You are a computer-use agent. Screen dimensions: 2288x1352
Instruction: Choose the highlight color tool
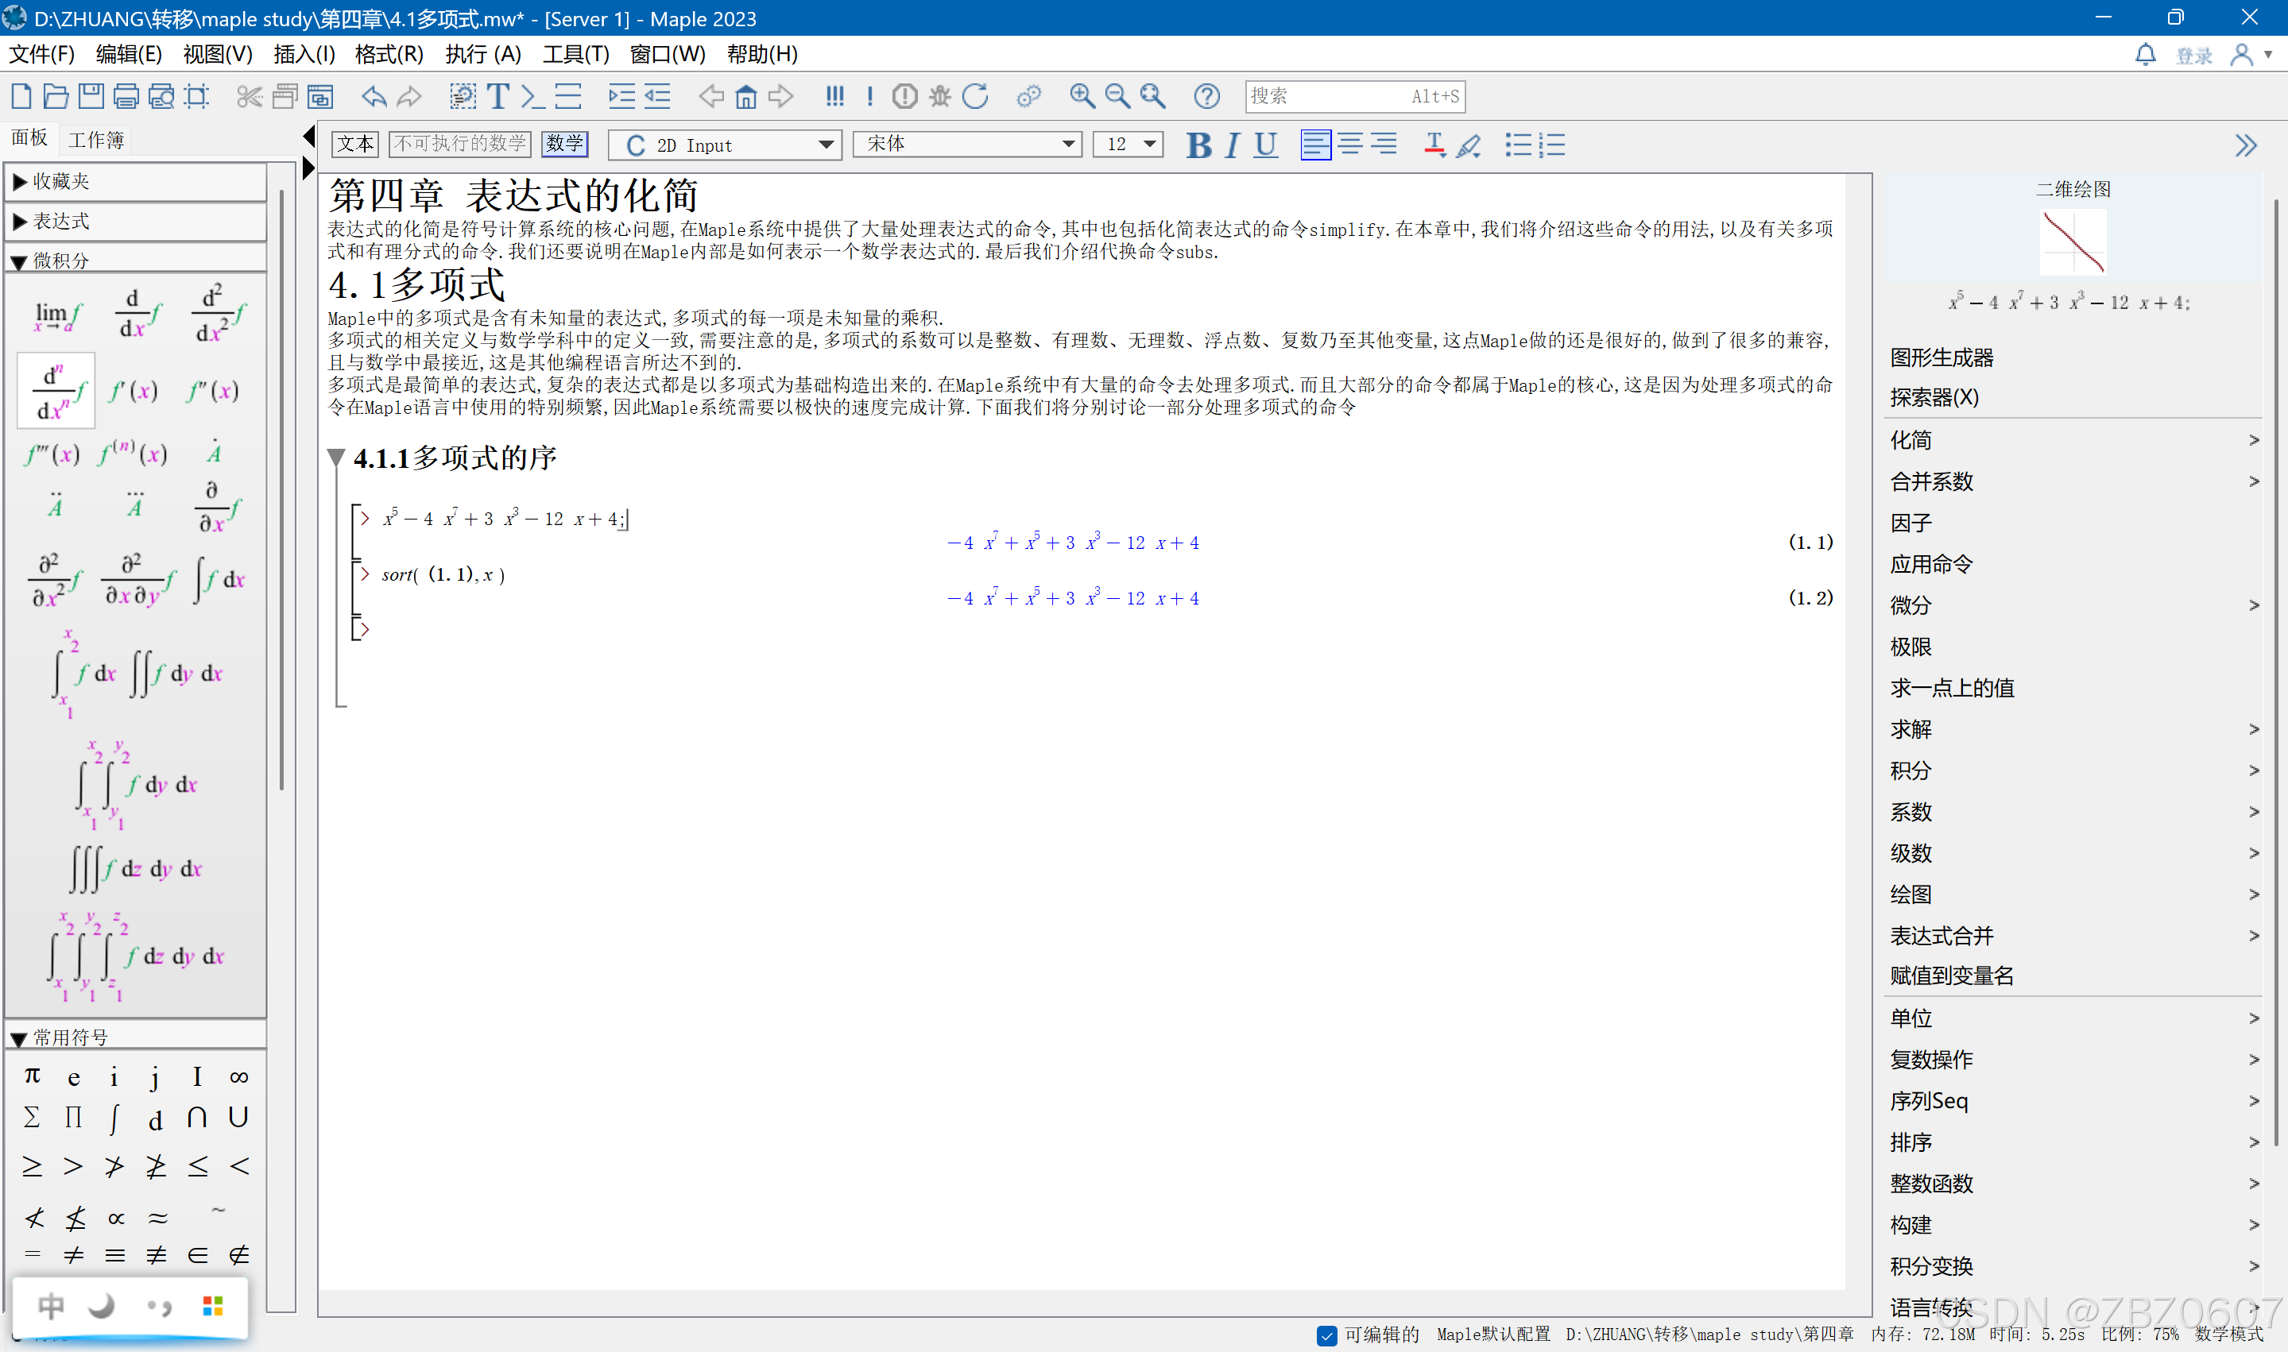click(1469, 145)
